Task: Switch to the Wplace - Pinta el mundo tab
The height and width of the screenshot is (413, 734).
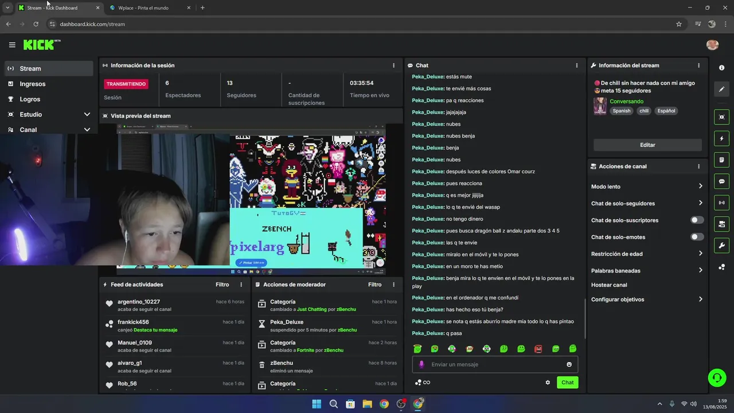Action: pos(149,8)
